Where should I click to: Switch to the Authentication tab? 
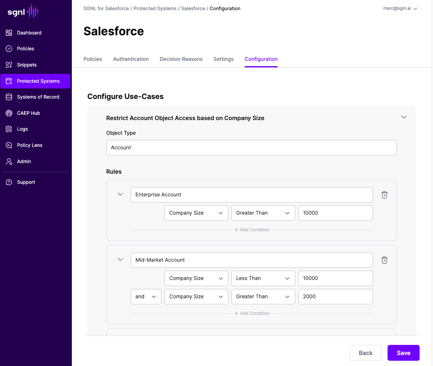pyautogui.click(x=131, y=59)
